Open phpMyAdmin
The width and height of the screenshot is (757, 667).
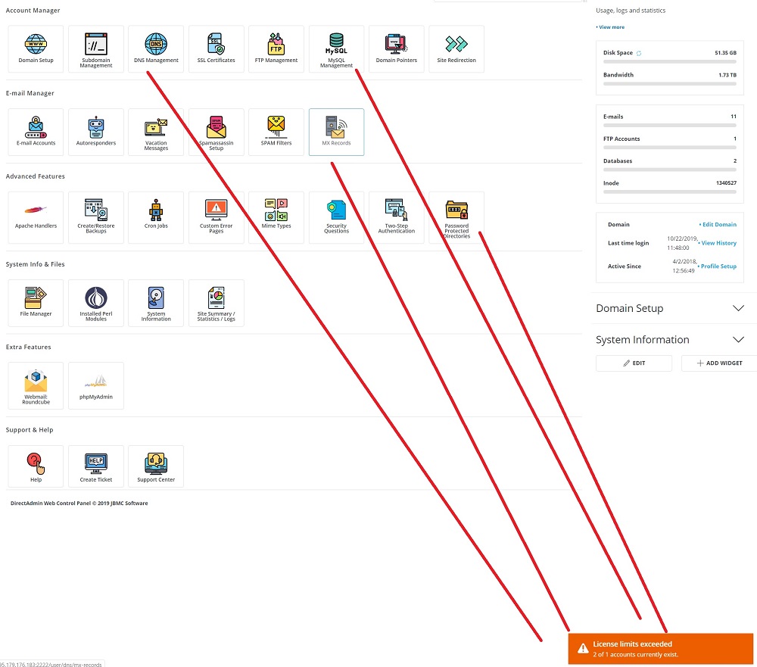(x=95, y=385)
